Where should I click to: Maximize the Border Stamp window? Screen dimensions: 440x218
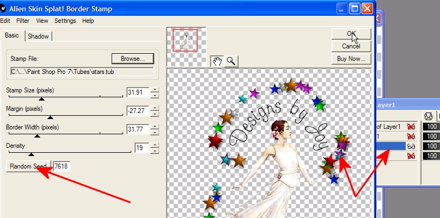(355, 9)
